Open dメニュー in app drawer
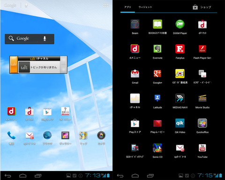The image size is (225, 180). (x=135, y=49)
